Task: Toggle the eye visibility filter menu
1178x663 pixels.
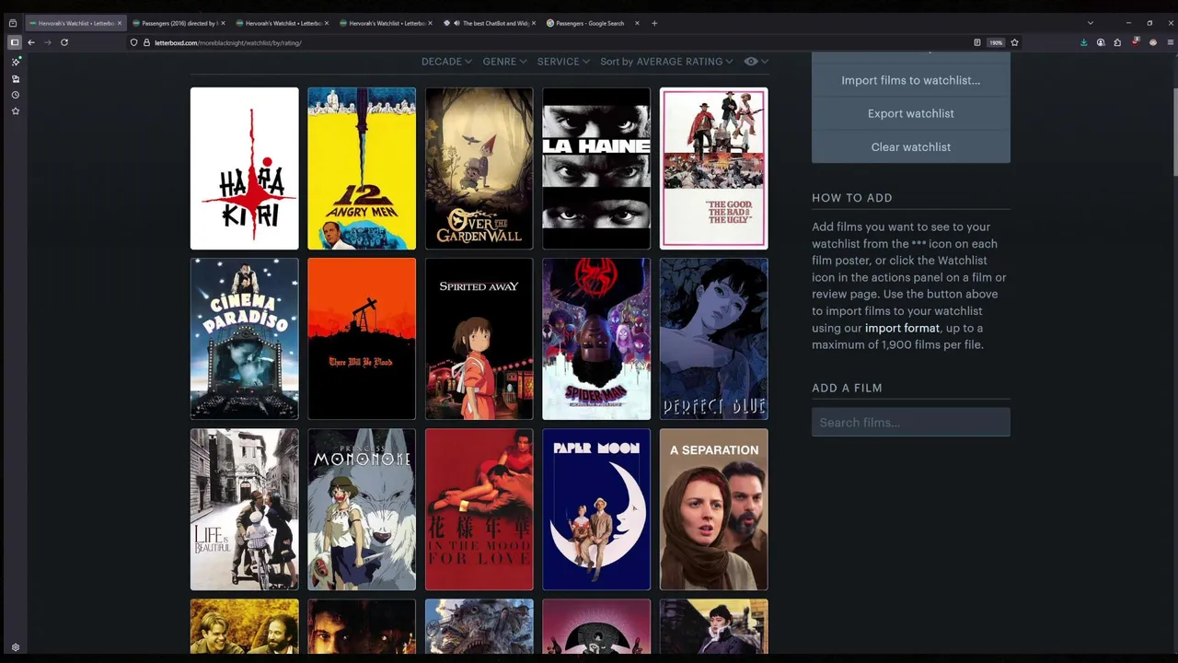Action: [x=756, y=62]
